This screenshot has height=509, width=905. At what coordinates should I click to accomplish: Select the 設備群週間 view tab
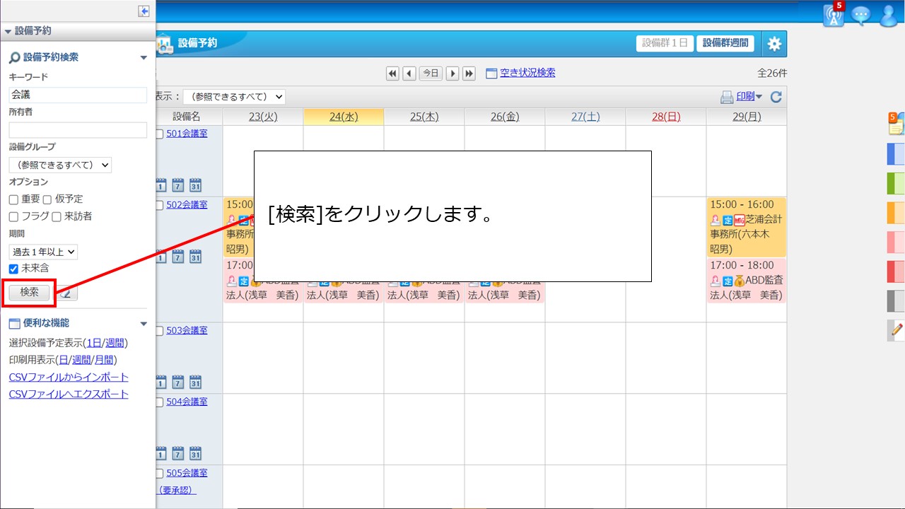pyautogui.click(x=725, y=43)
